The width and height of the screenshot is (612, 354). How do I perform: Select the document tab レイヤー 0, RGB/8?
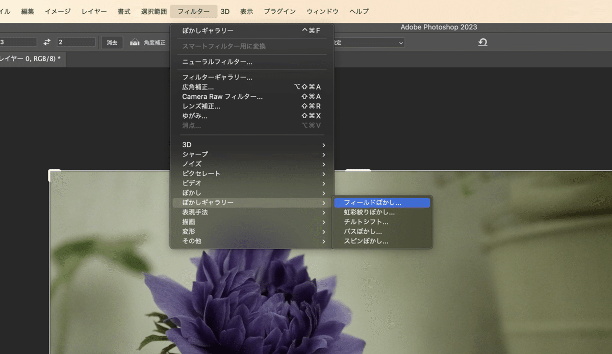tap(31, 59)
